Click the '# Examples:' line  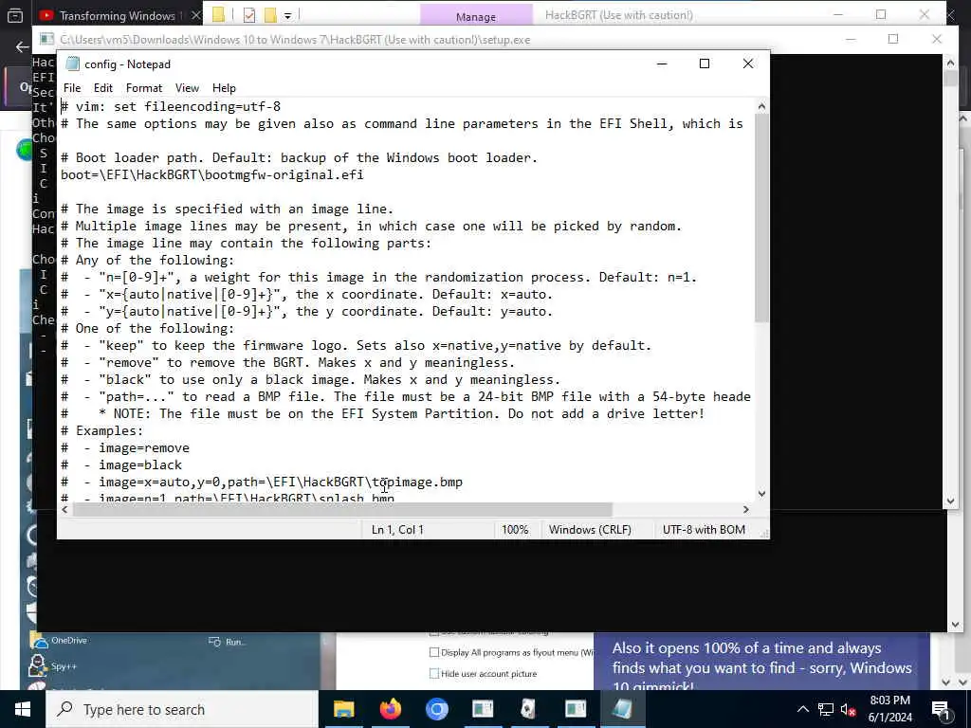coord(101,431)
